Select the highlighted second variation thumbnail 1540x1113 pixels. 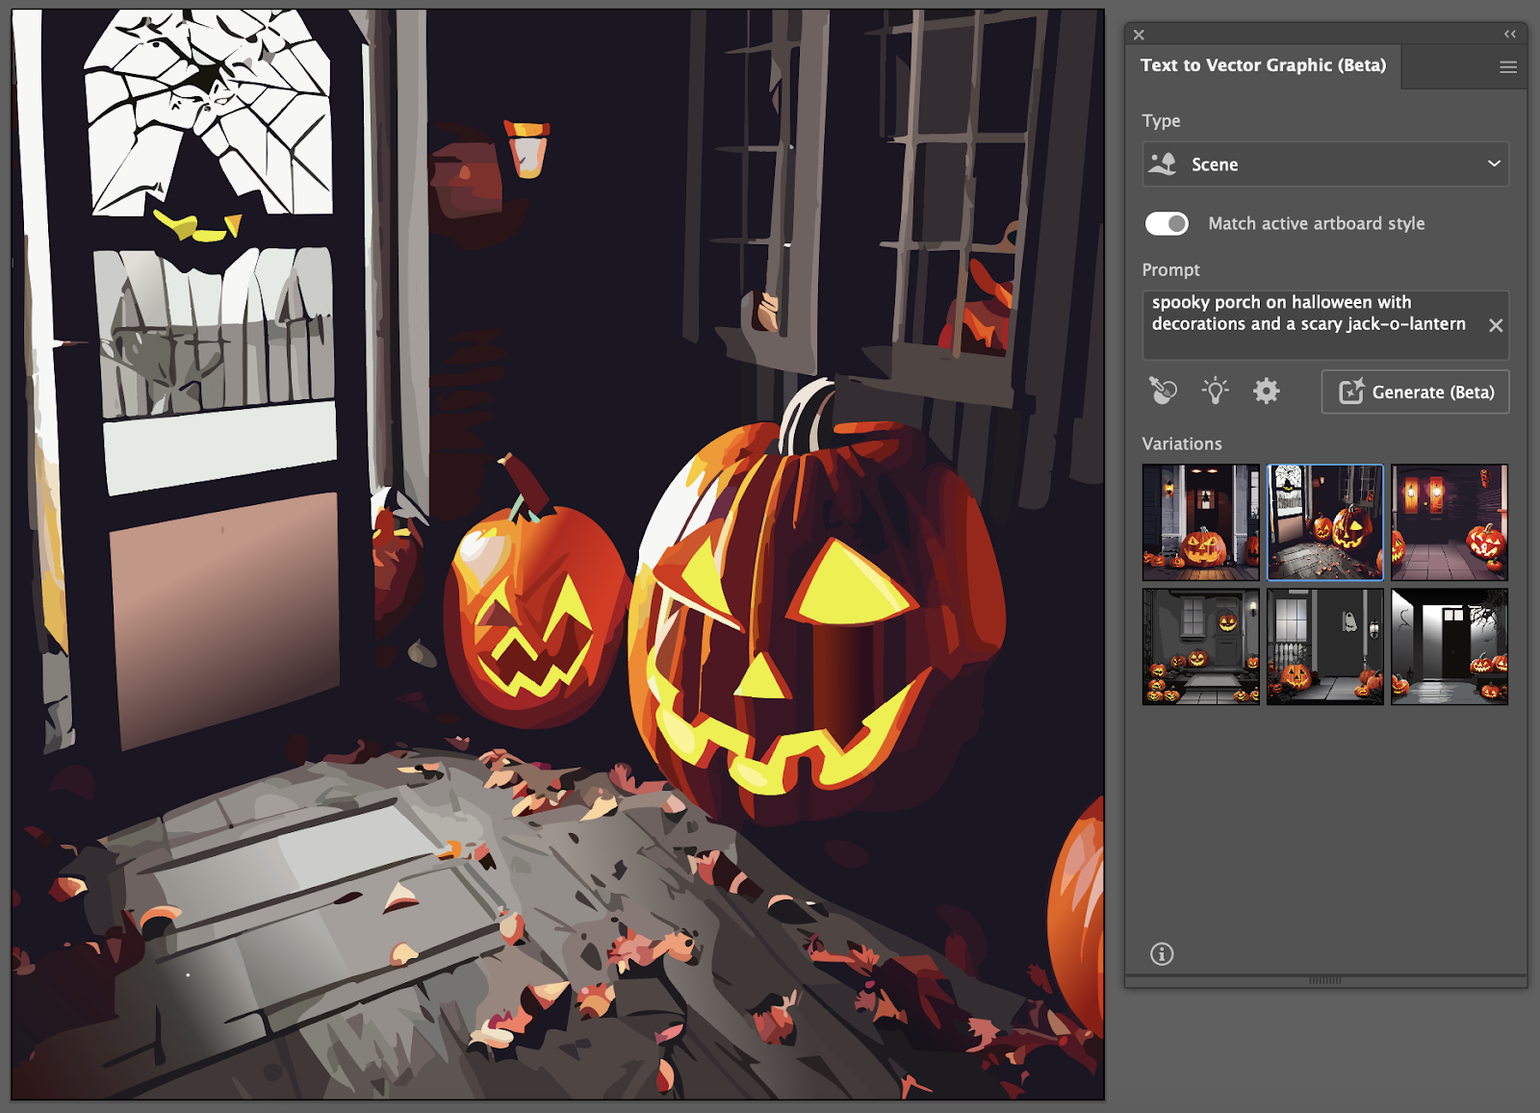point(1324,522)
